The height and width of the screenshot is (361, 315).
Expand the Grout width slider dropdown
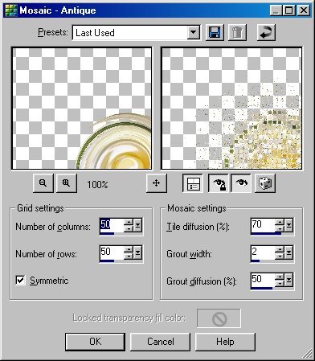click(288, 252)
